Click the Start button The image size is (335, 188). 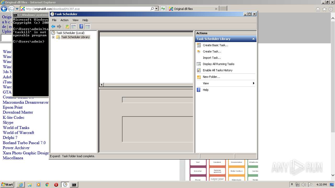[7, 184]
